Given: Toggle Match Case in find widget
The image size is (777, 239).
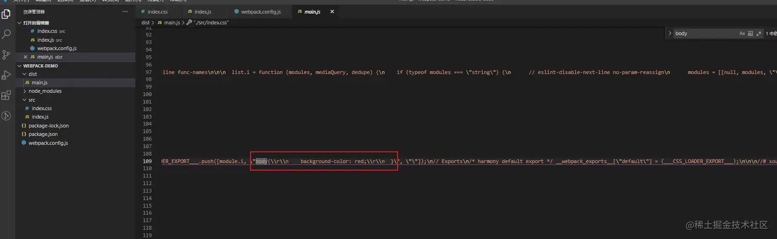Looking at the screenshot, I should coord(742,33).
